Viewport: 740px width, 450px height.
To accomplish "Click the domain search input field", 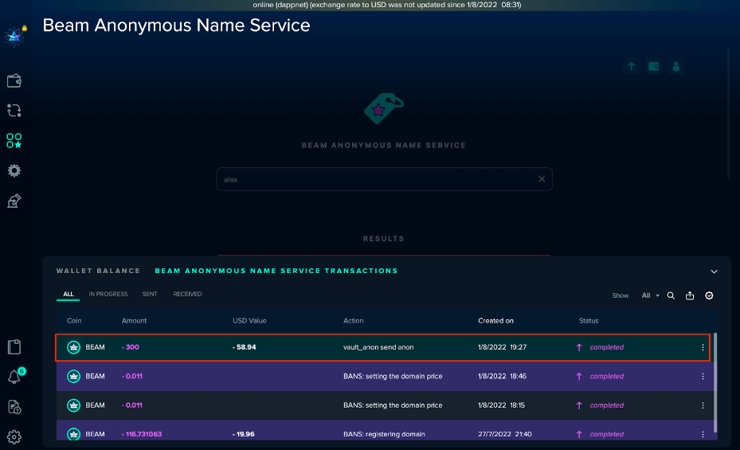I will pos(374,179).
